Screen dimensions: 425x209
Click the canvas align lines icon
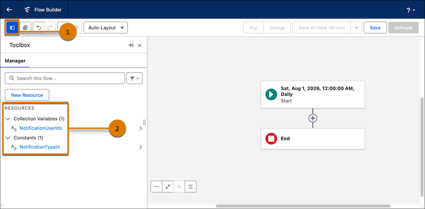tap(191, 186)
